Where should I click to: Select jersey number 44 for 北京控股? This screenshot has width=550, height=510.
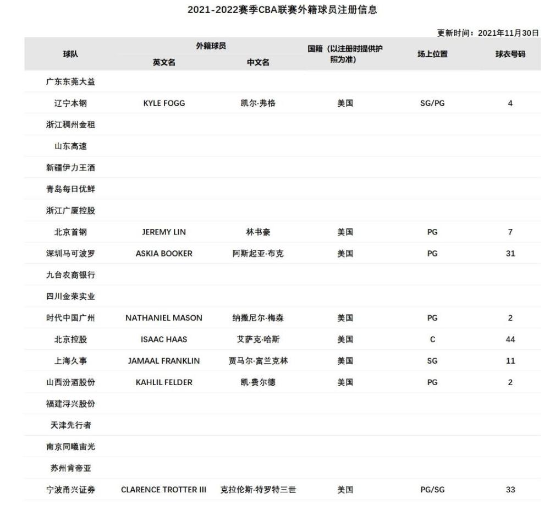pos(510,339)
